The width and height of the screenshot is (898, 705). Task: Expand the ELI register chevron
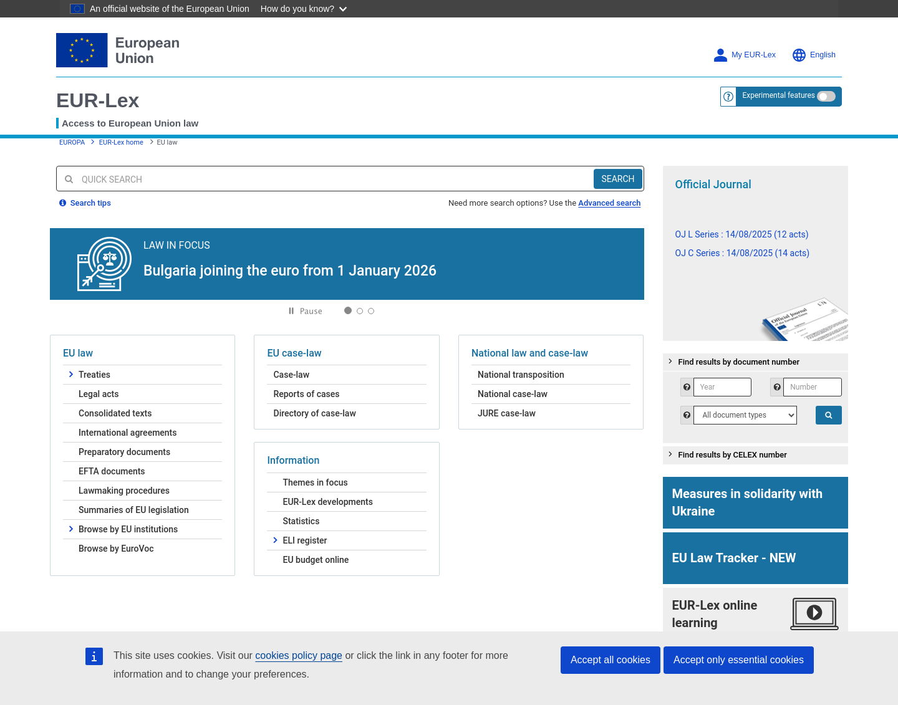pyautogui.click(x=275, y=540)
